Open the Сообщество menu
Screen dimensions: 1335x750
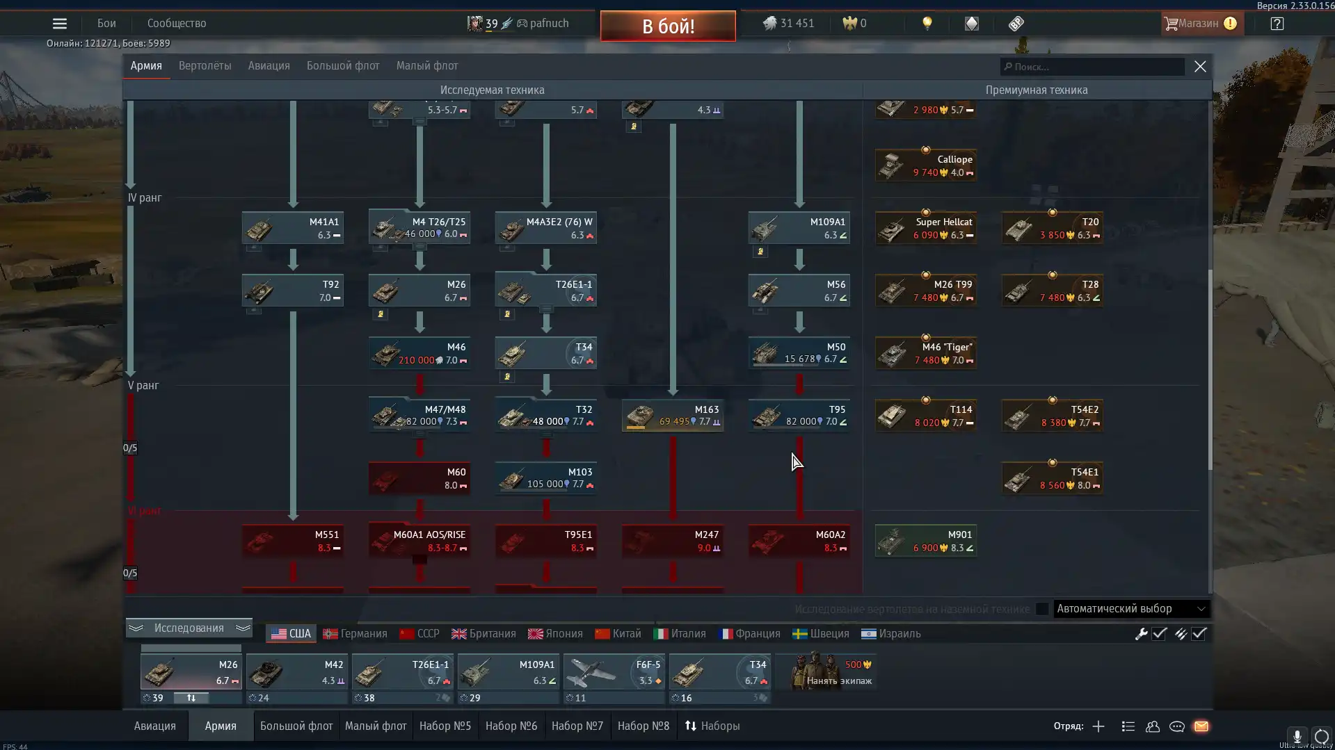177,24
